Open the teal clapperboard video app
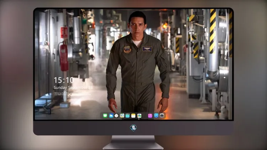Viewport: 267px width, 150px height. [x=127, y=116]
